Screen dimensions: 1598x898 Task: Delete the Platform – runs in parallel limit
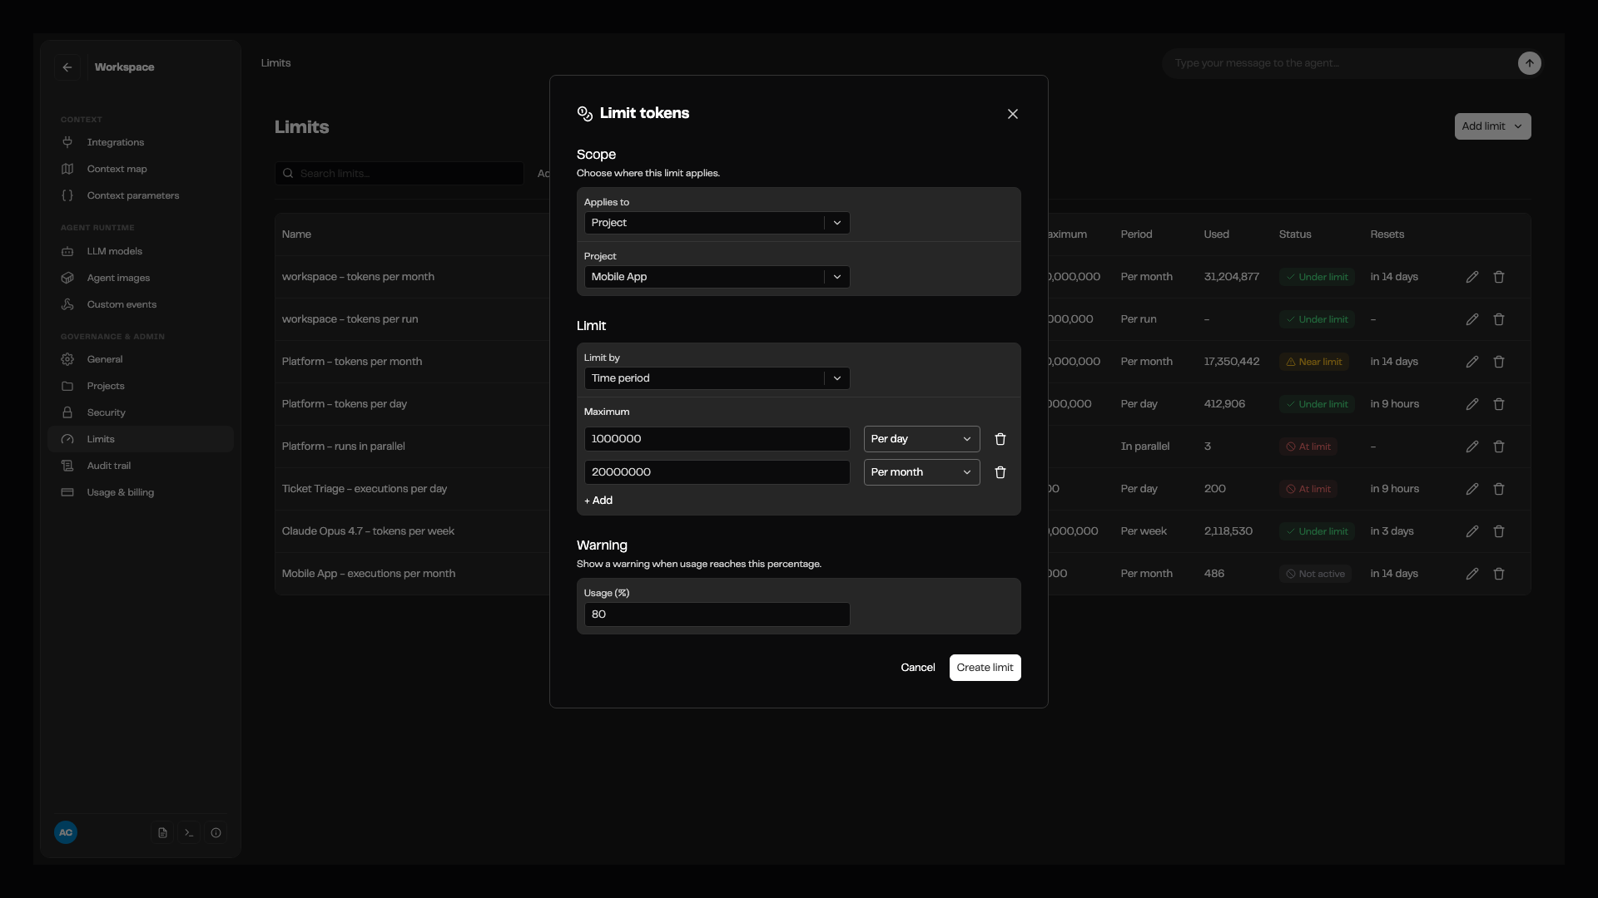point(1498,447)
